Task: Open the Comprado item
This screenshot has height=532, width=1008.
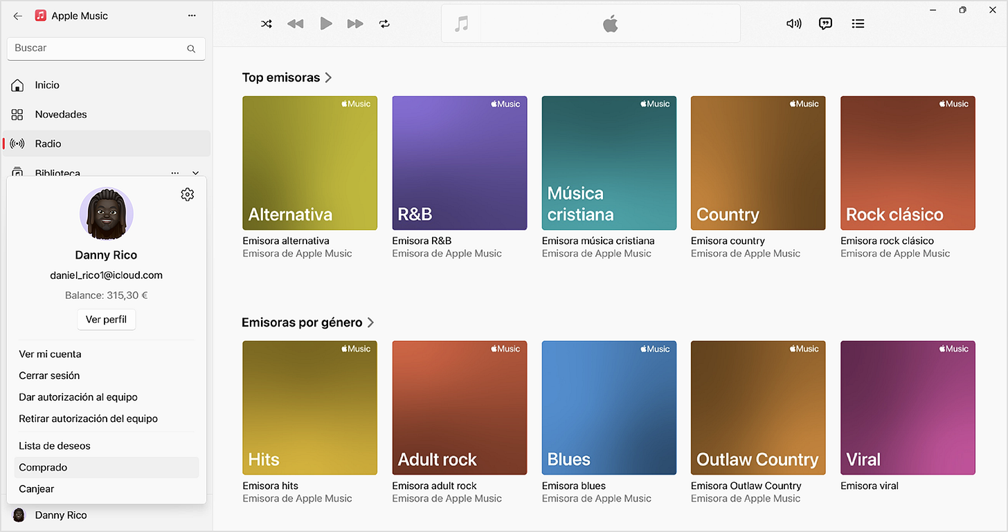Action: (107, 467)
